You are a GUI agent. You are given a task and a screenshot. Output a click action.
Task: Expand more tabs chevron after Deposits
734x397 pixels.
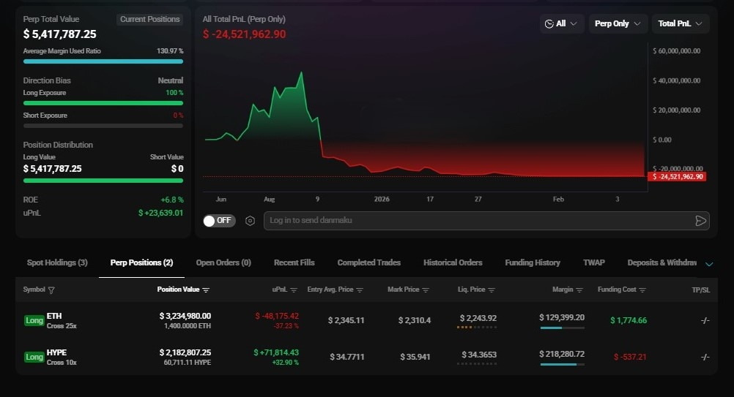[x=709, y=264]
